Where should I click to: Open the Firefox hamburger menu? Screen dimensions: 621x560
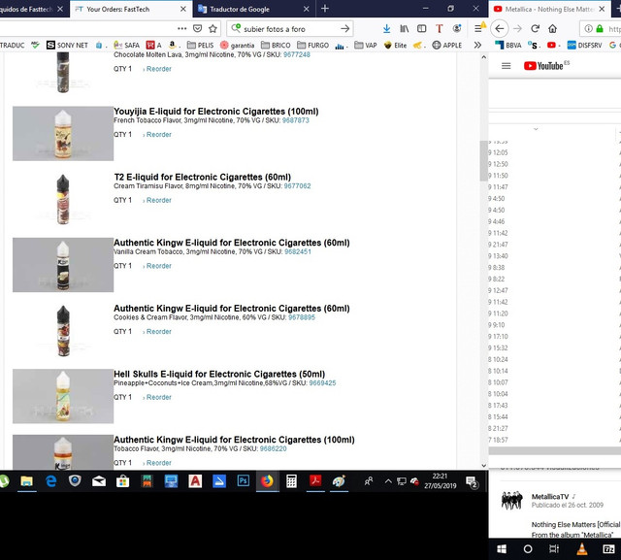tap(477, 29)
